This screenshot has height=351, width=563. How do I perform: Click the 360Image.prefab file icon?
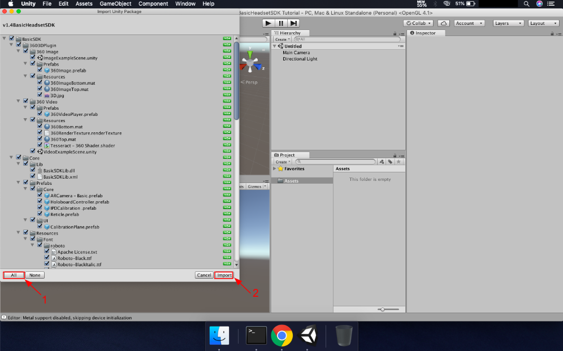point(47,70)
